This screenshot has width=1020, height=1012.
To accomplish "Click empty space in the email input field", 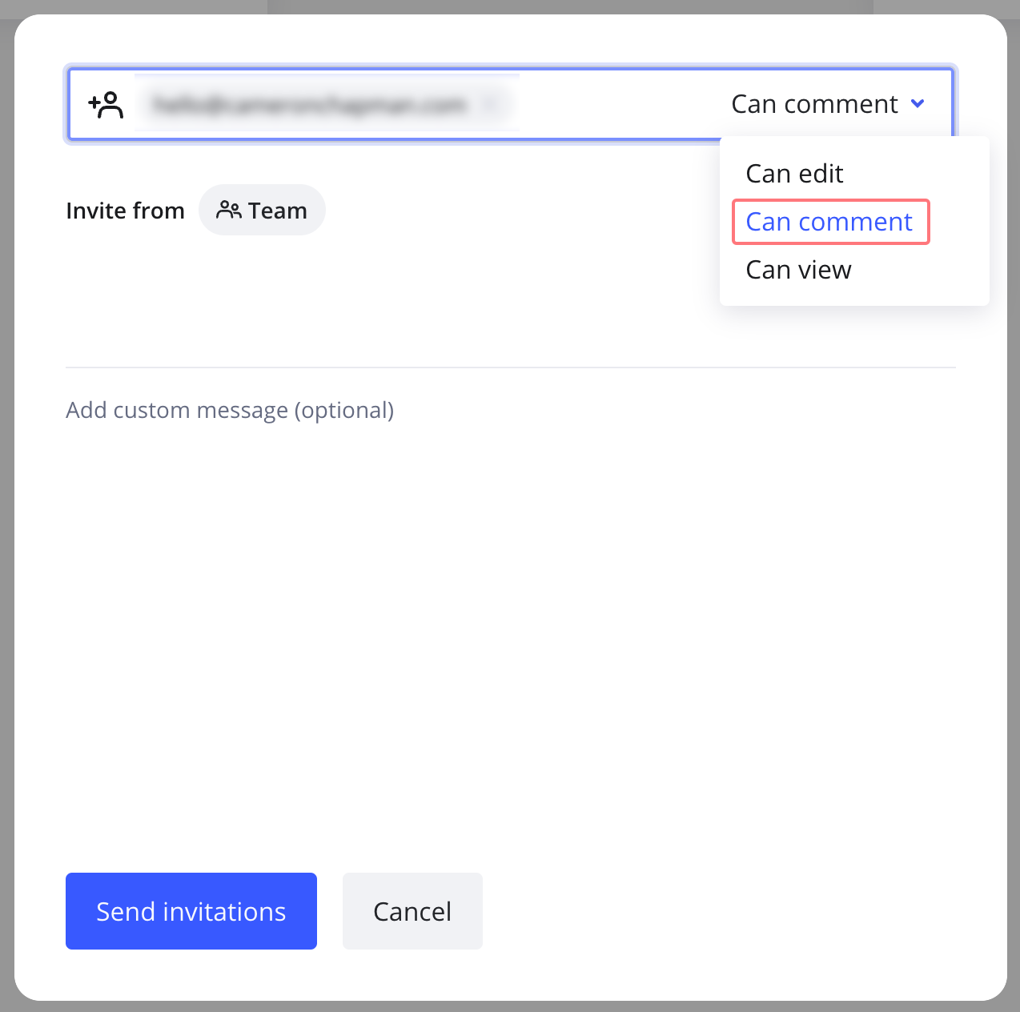I will [616, 104].
